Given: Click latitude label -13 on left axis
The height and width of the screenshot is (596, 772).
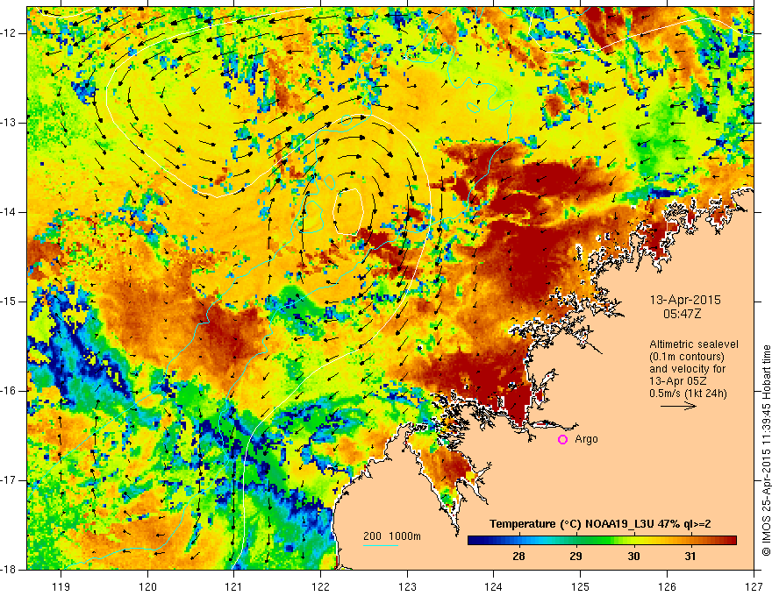Looking at the screenshot, I should 10,123.
